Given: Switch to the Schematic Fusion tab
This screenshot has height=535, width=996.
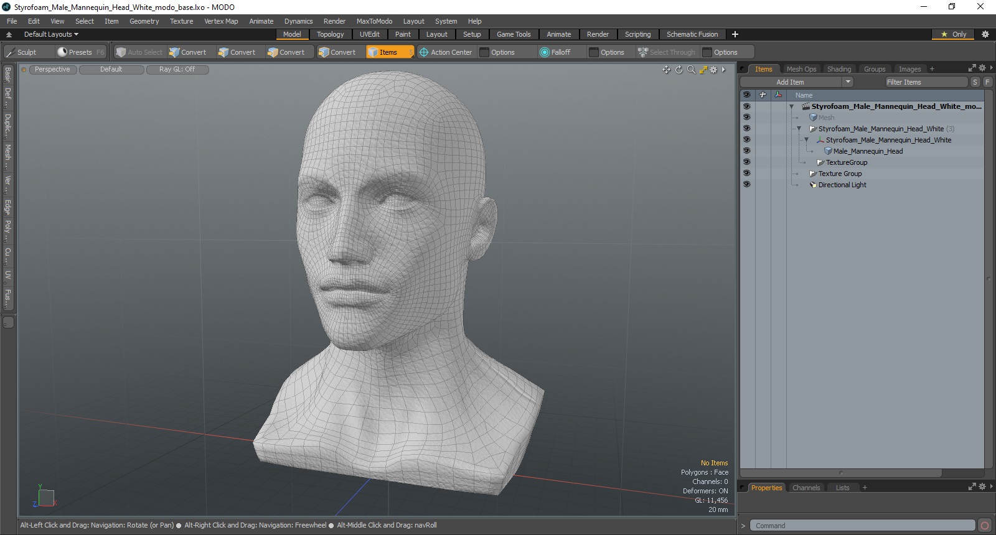Looking at the screenshot, I should click(x=692, y=34).
